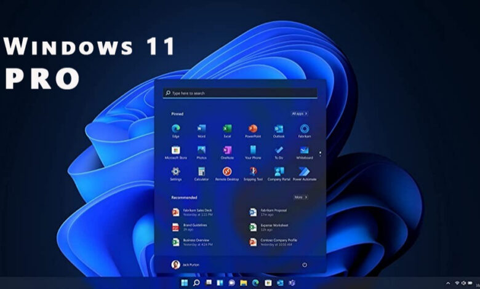Click the Jack Purton user account
The image size is (480, 289).
[191, 264]
